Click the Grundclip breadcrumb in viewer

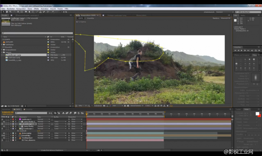click(x=90, y=18)
